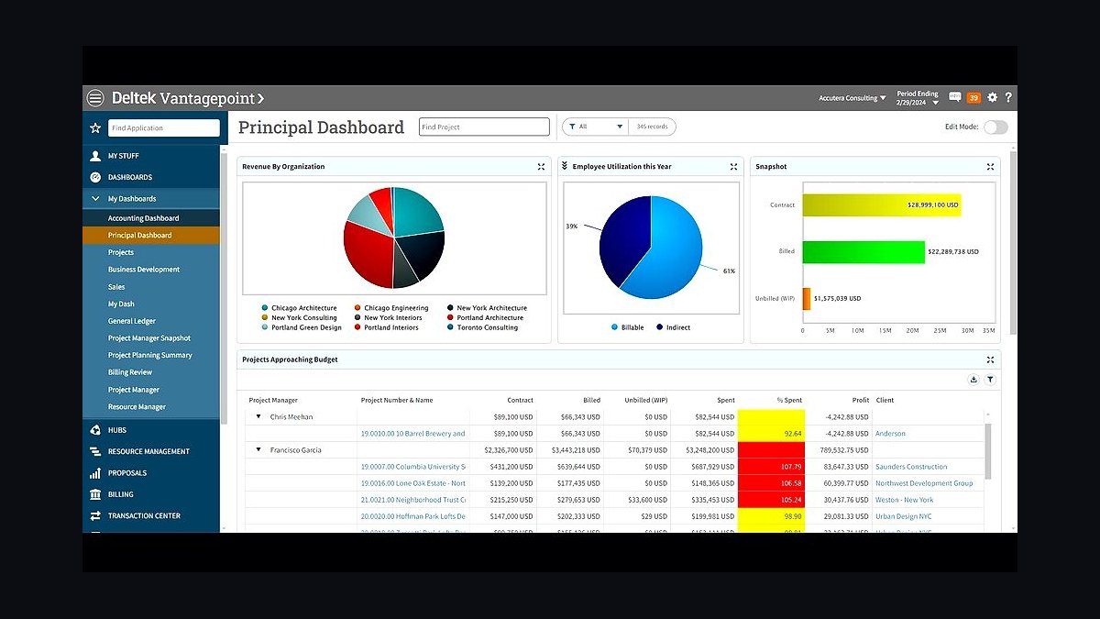Image resolution: width=1100 pixels, height=619 pixels.
Task: Click the favorites star icon
Action: [x=95, y=128]
